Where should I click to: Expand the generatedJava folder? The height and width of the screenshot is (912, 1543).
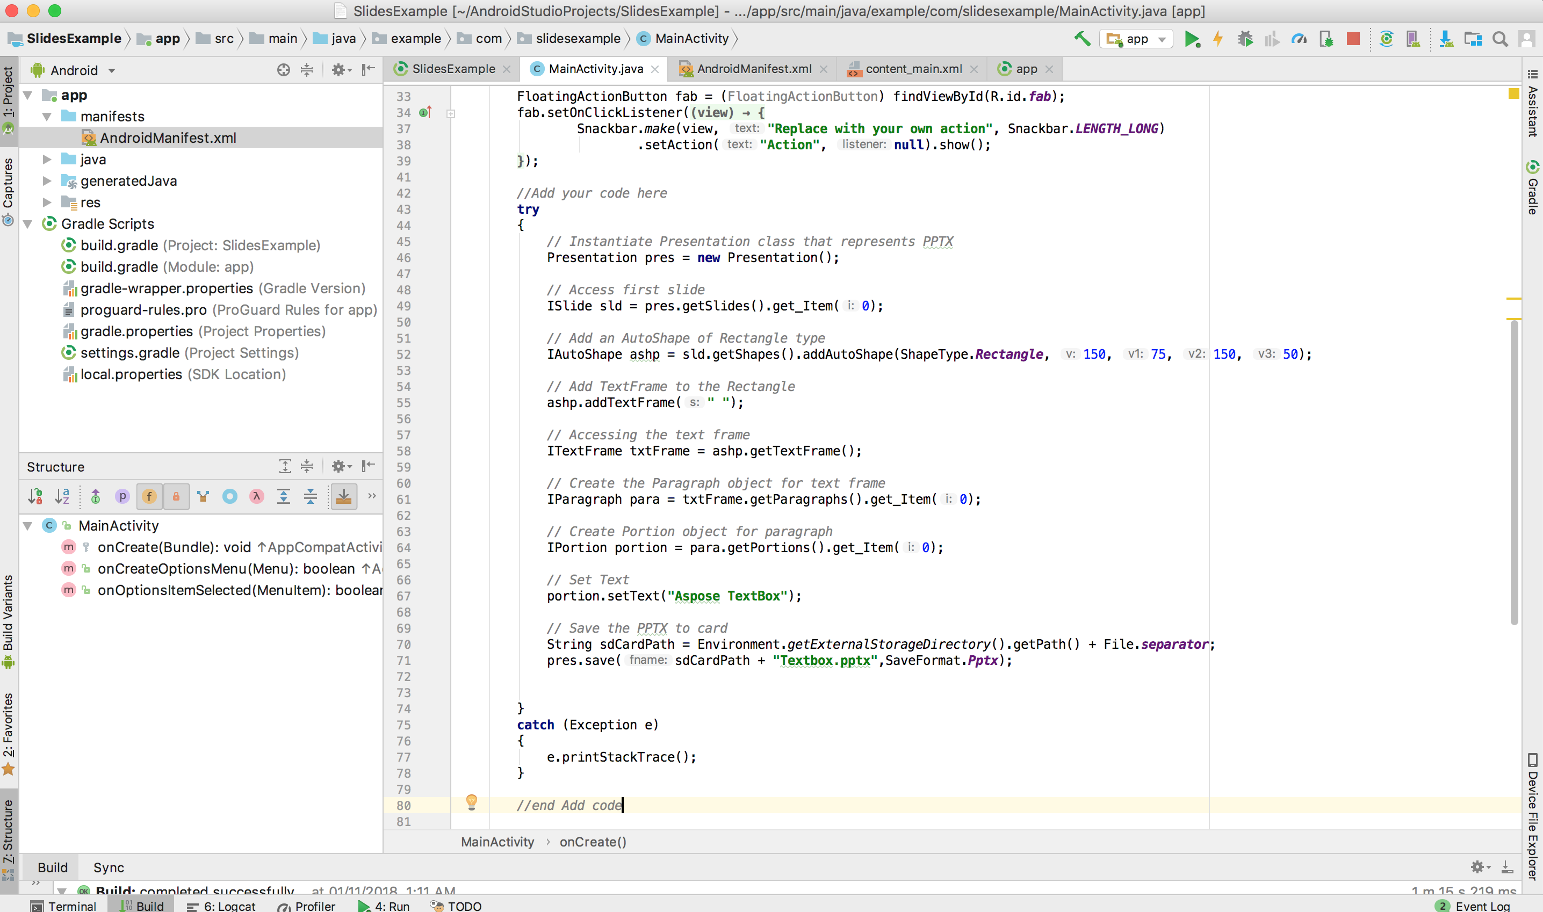click(x=47, y=182)
